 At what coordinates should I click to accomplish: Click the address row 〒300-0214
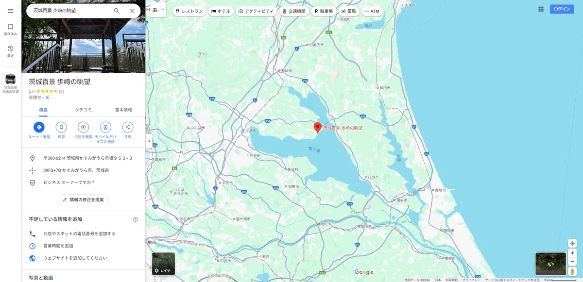(x=84, y=158)
